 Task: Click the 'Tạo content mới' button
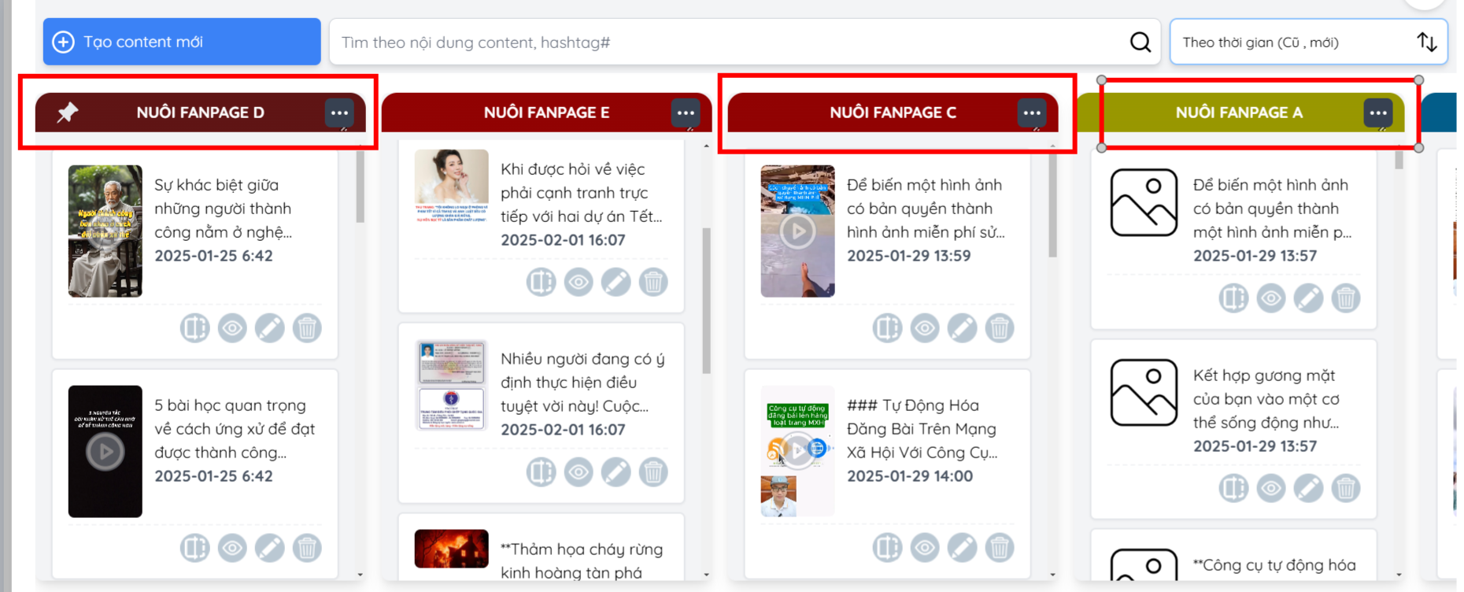pyautogui.click(x=182, y=42)
